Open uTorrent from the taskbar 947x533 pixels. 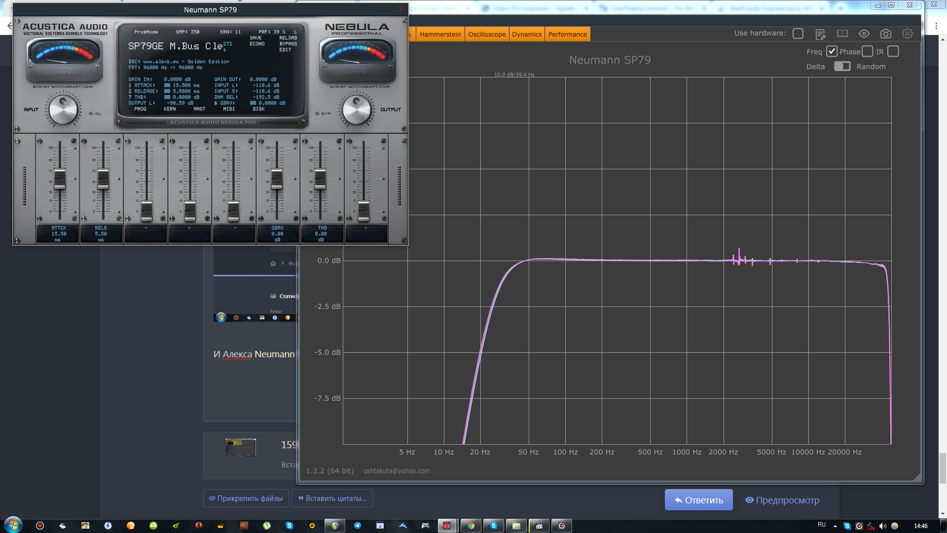(x=267, y=526)
